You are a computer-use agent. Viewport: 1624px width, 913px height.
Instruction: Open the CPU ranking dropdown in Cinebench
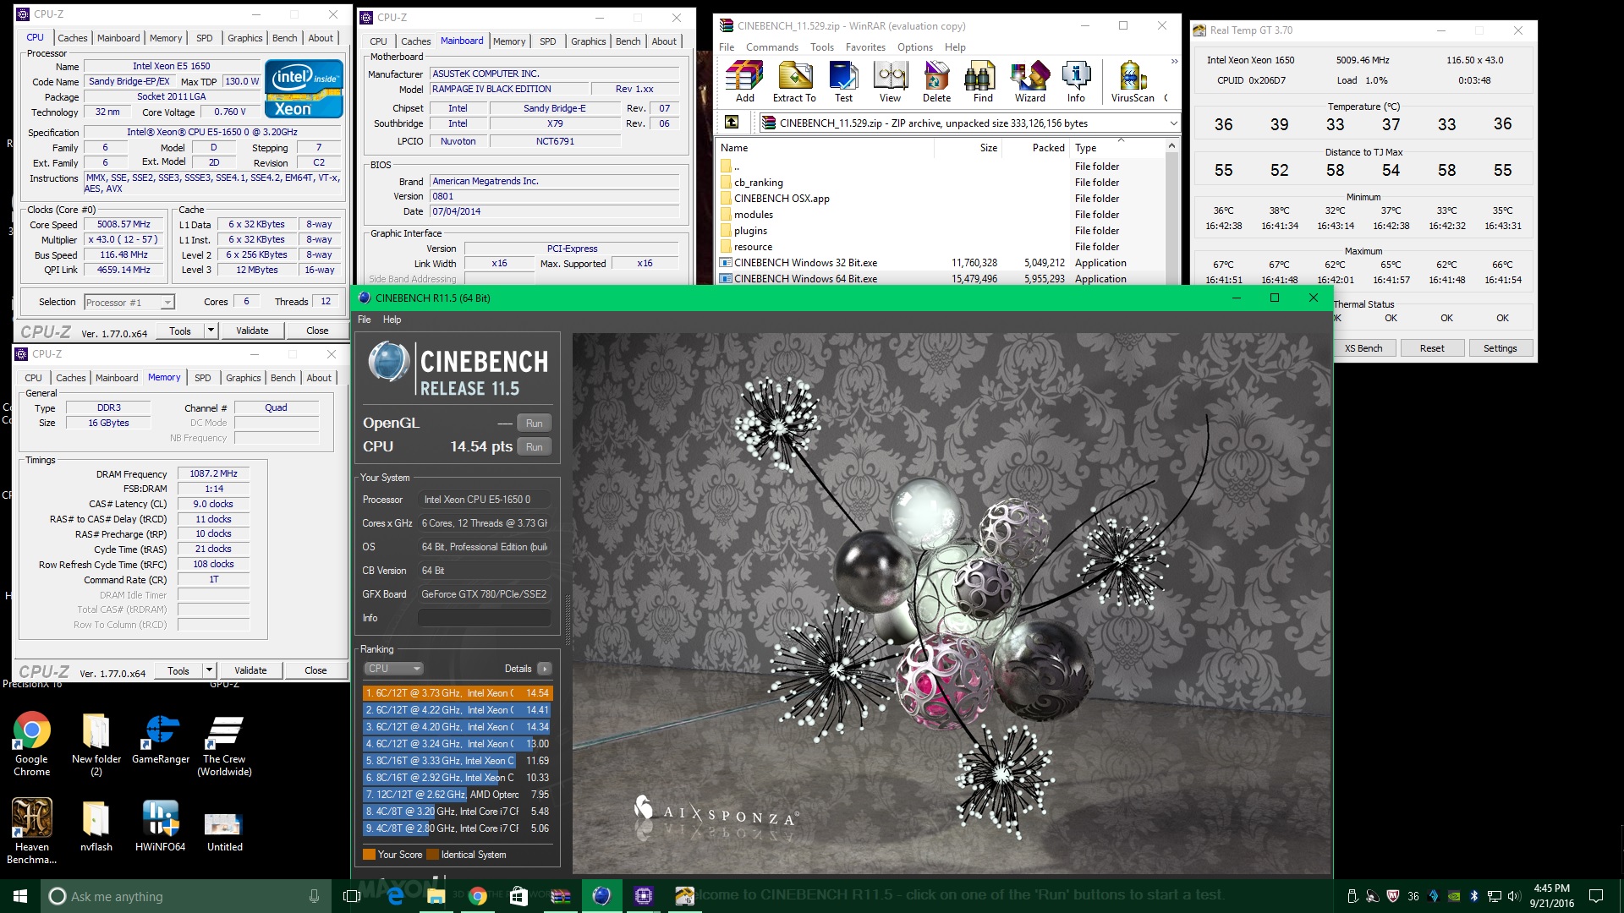393,669
